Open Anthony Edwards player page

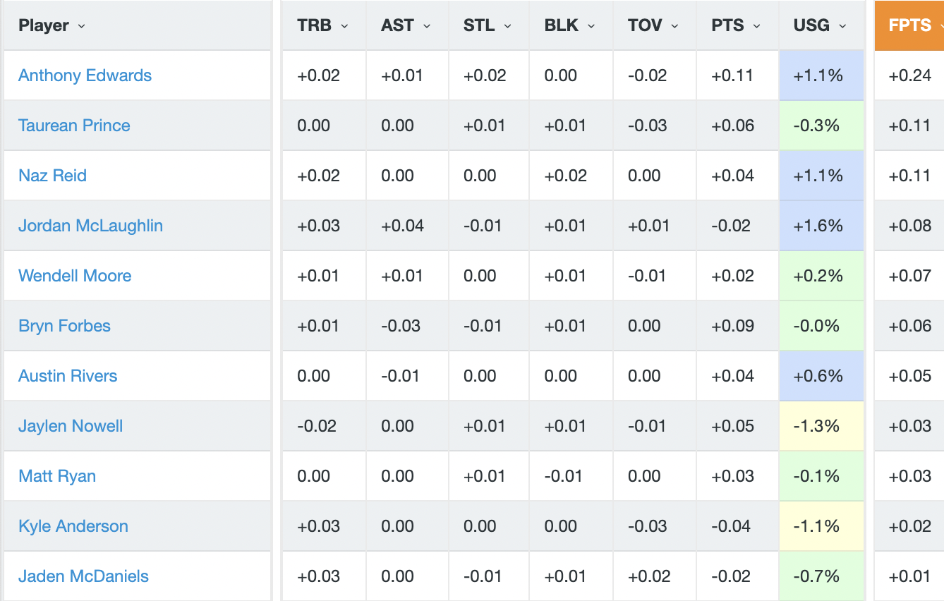(x=85, y=75)
